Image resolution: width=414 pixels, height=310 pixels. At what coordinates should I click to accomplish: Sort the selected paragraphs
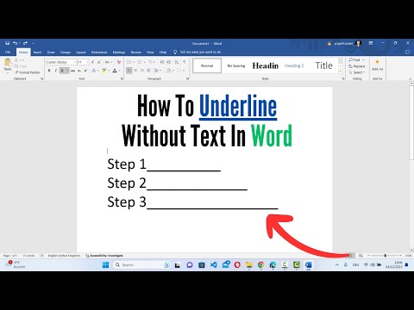click(x=177, y=62)
